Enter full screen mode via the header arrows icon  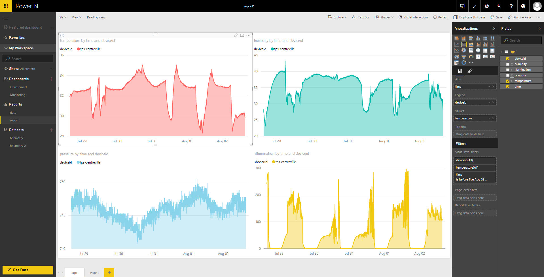pos(475,6)
